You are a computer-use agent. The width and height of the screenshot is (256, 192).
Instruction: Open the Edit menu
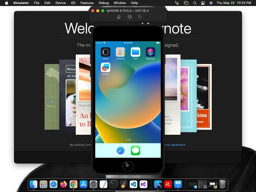point(47,3)
